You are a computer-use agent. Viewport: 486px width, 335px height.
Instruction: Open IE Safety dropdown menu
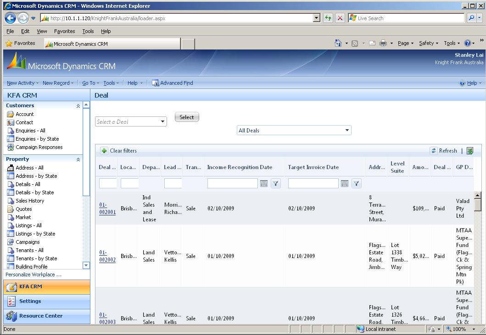click(429, 44)
